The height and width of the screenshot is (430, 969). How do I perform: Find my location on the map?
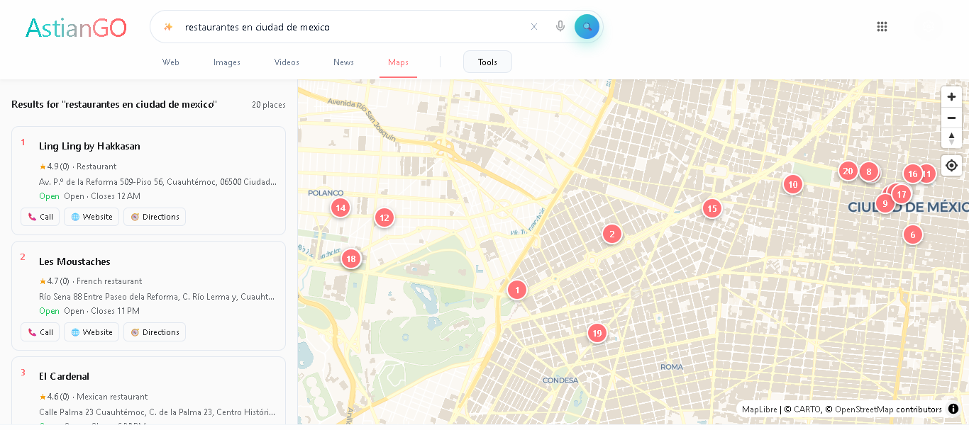coord(951,166)
